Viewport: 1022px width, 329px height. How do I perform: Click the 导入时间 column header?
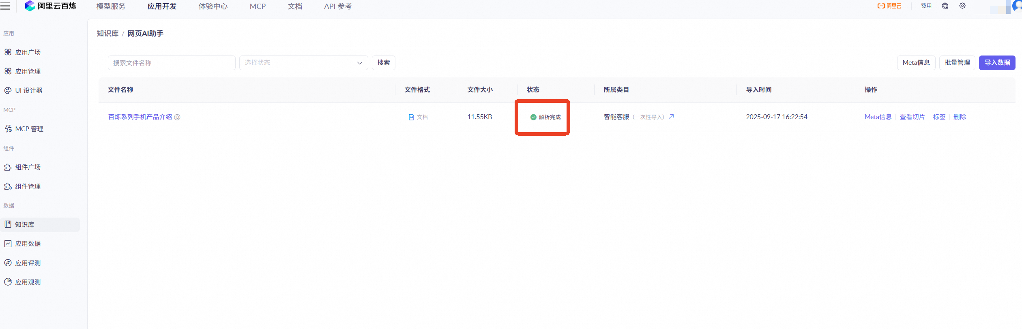pos(759,90)
